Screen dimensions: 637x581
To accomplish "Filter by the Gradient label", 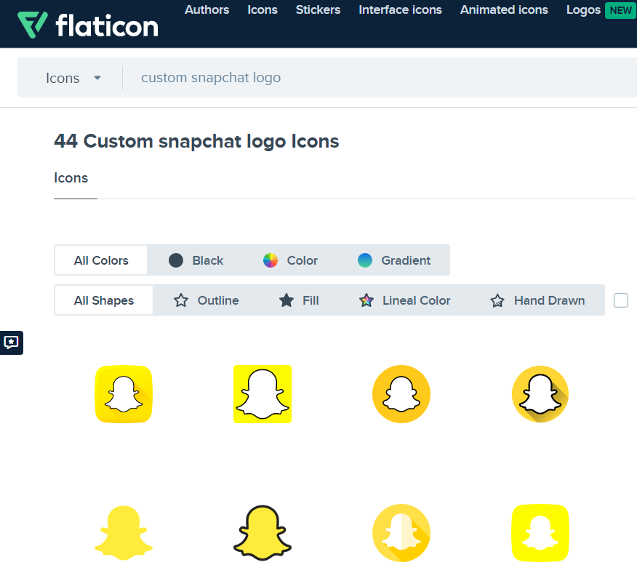I will [406, 260].
